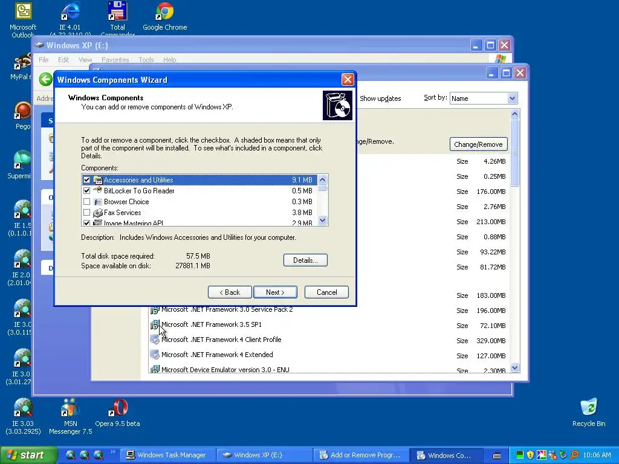Open the Pego desktop shortcut
Viewport: 619px width, 464px height.
[22, 115]
